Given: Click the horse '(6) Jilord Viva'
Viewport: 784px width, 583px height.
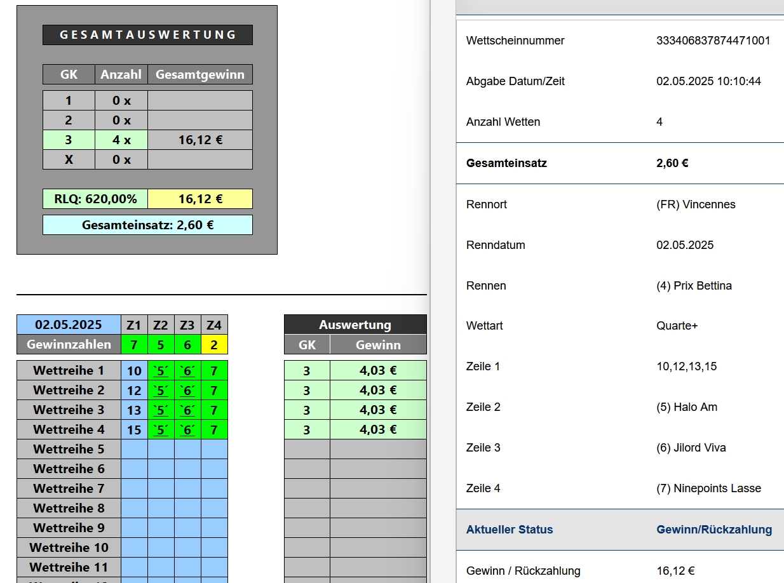Looking at the screenshot, I should pyautogui.click(x=691, y=448).
